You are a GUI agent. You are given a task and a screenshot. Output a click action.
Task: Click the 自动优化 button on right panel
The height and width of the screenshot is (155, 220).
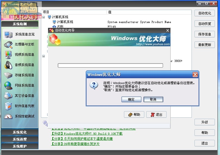point(205,13)
